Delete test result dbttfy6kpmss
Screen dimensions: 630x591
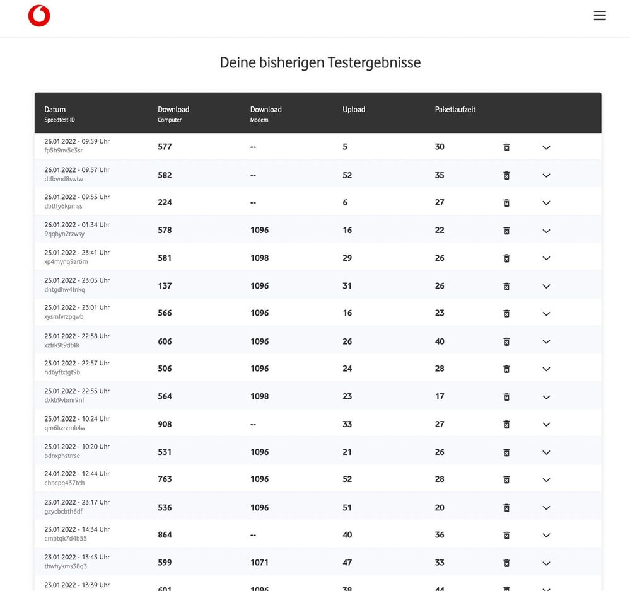[506, 203]
